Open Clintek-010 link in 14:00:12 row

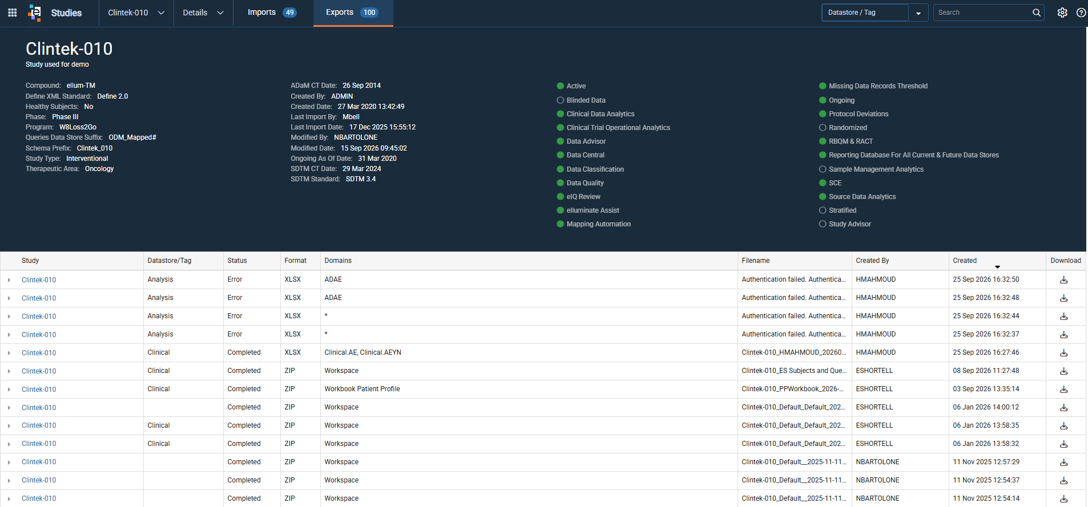[x=39, y=408]
